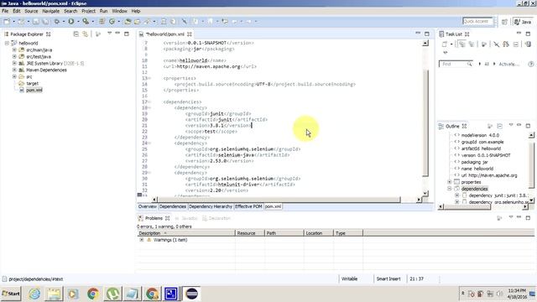Expand junit dependency in Outline
Image resolution: width=537 pixels, height=302 pixels.
[456, 195]
